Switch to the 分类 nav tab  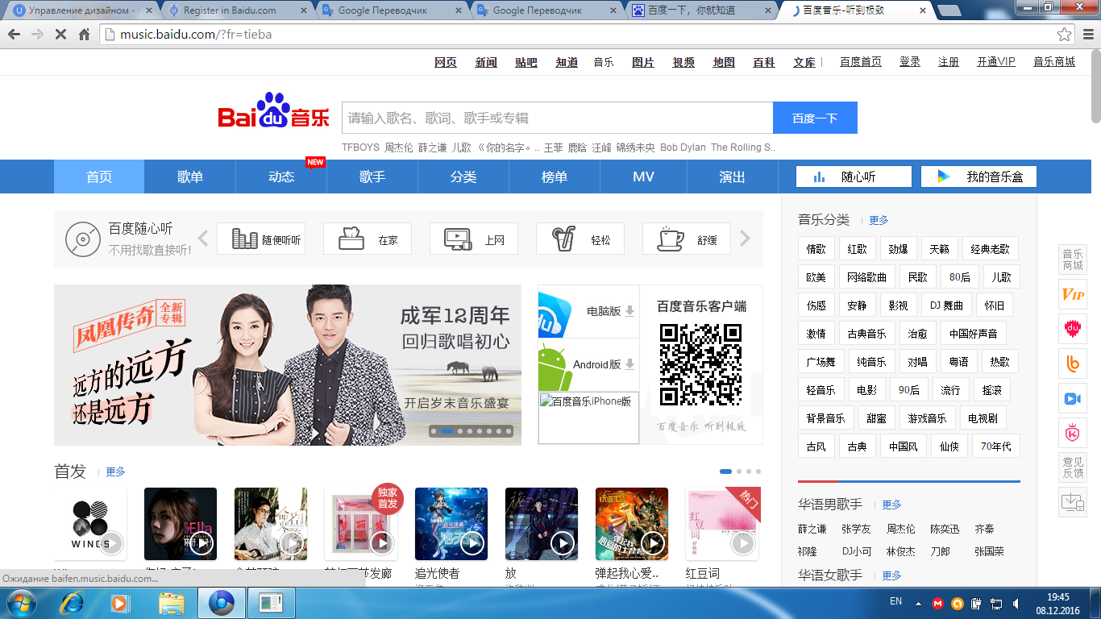click(x=463, y=177)
